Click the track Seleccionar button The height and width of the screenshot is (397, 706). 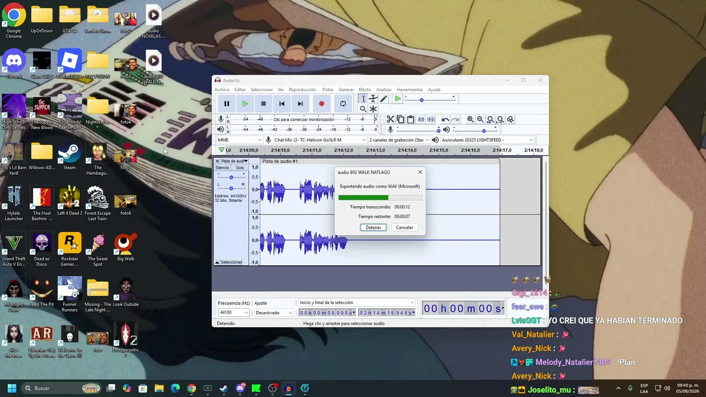(231, 262)
